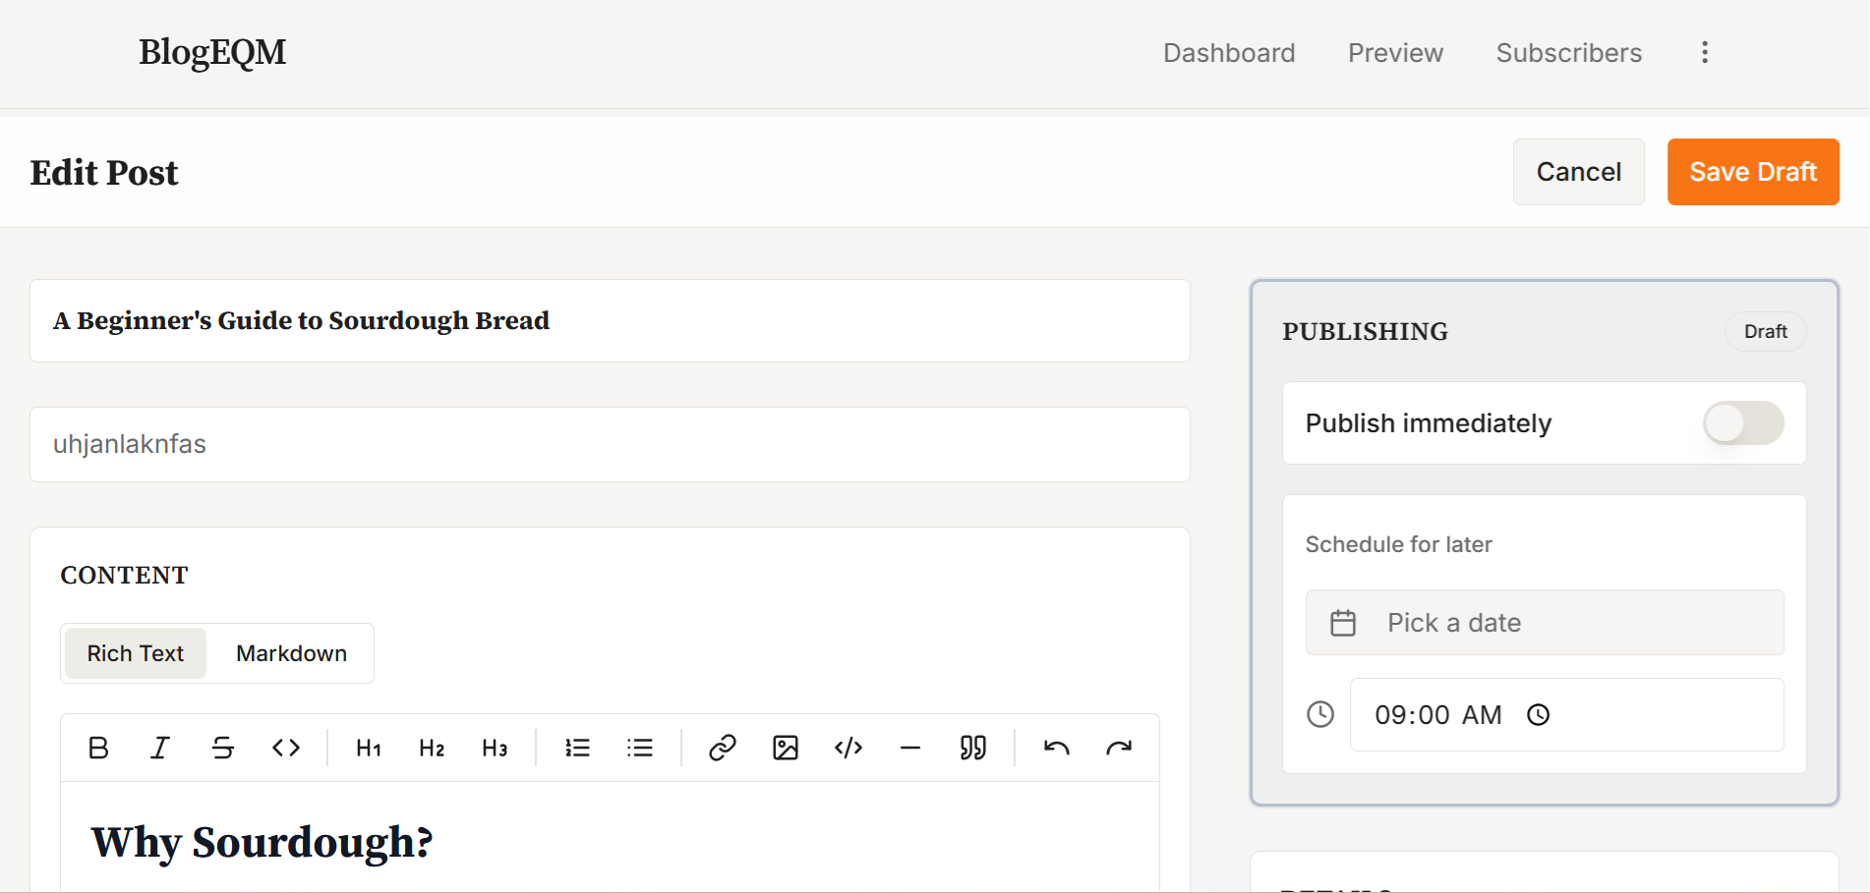Click the post title field
This screenshot has height=893, width=1870.
(610, 321)
